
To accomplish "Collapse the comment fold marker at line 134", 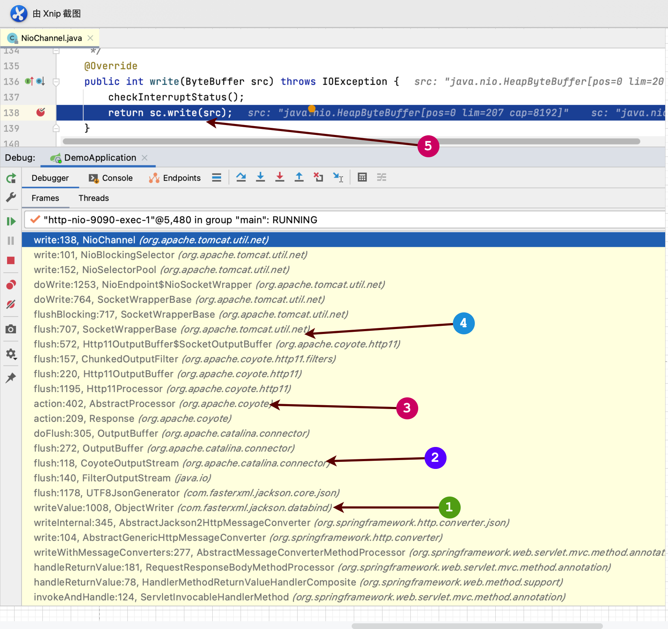I will (x=56, y=51).
